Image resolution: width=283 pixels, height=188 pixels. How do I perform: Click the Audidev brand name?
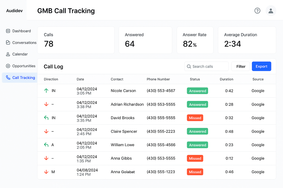click(x=14, y=10)
